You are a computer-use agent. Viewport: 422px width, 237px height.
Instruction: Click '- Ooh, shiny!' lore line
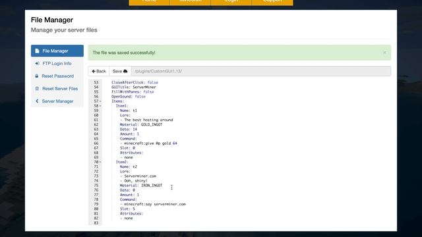[x=134, y=181]
